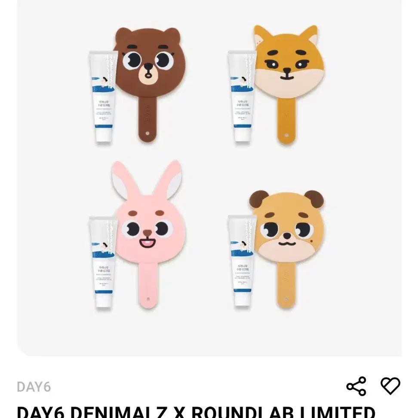Toggle the heart wishlist icon

pos(390,385)
